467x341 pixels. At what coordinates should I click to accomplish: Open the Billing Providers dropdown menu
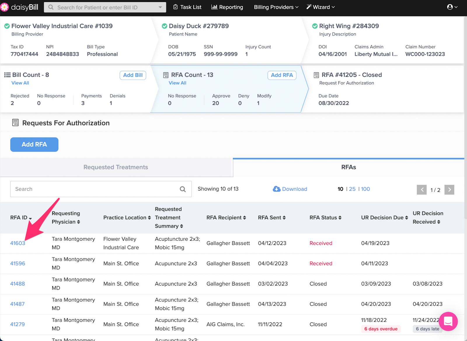(276, 7)
